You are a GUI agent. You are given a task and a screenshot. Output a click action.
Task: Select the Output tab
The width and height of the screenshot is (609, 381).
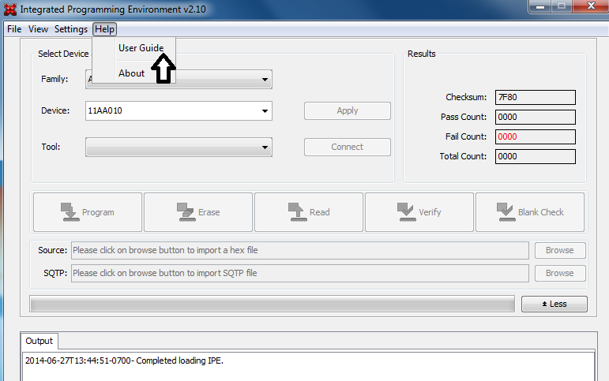[x=39, y=342]
